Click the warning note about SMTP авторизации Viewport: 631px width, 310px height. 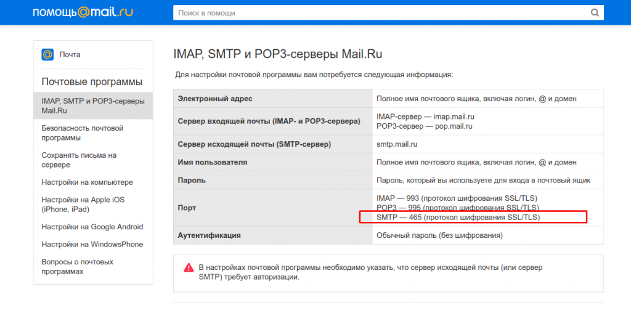pyautogui.click(x=370, y=272)
